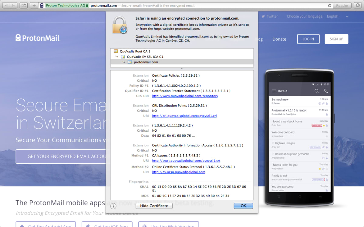The height and width of the screenshot is (227, 364).
Task: Open the Share button in Safari toolbar
Action: [x=24, y=5]
